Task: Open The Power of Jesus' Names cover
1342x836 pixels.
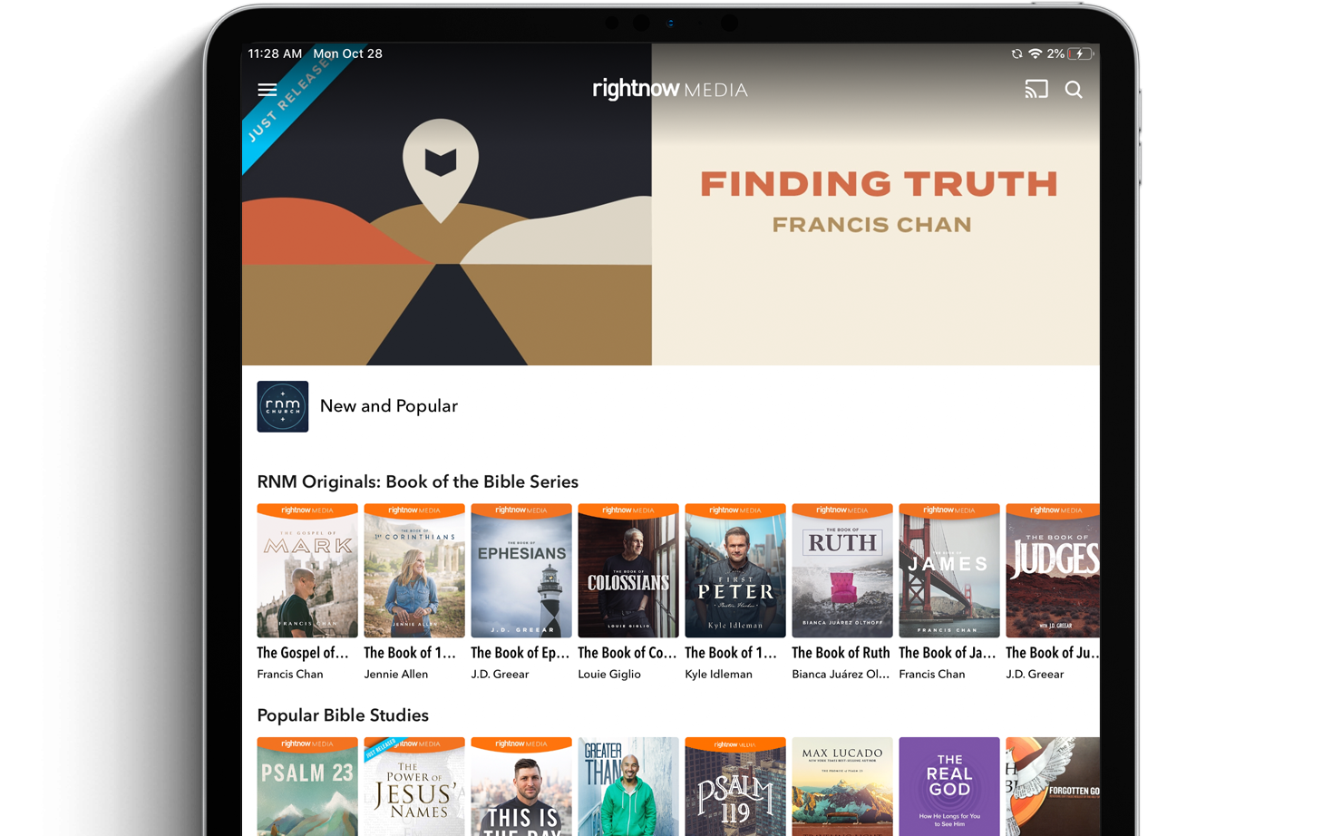Action: (414, 786)
